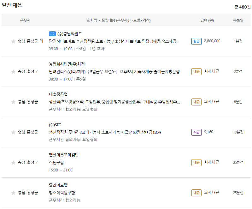Bookmark the 쥴리아모텔 listing star

point(13,193)
